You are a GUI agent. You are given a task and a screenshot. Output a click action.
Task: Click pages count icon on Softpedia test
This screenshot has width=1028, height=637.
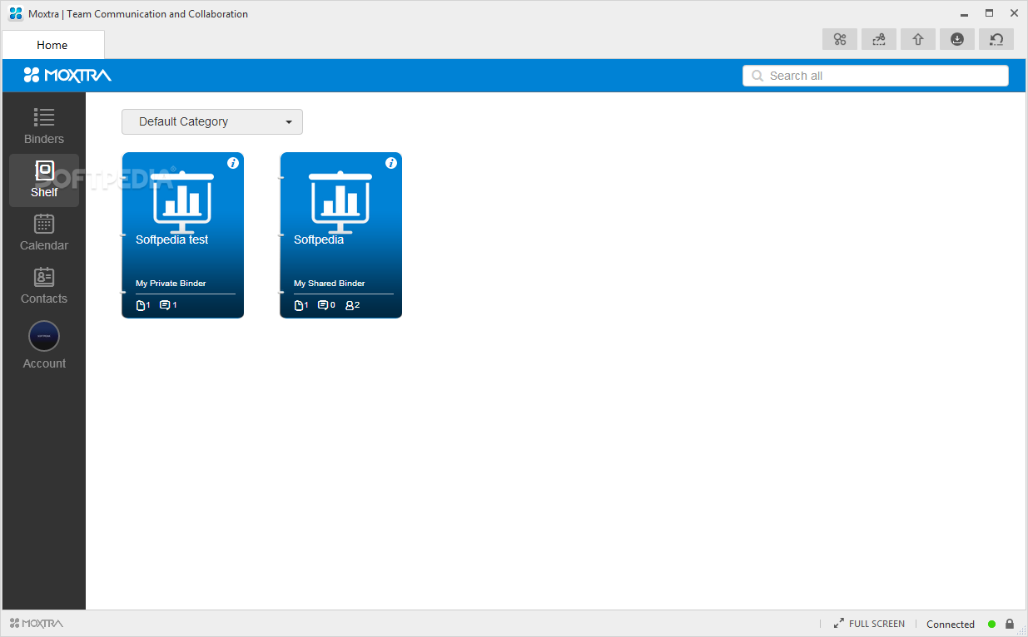tap(142, 305)
